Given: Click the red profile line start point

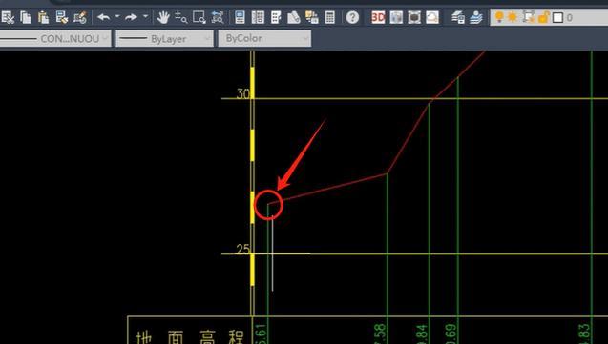Looking at the screenshot, I should click(x=268, y=204).
